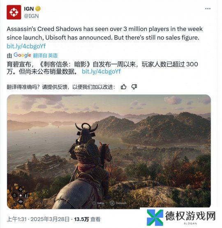Click the Dismount prompt in game image

(x=118, y=203)
